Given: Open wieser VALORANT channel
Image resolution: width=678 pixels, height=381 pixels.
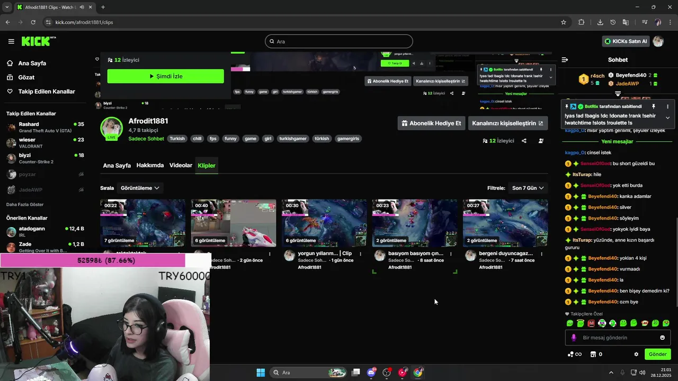Looking at the screenshot, I should 45,143.
